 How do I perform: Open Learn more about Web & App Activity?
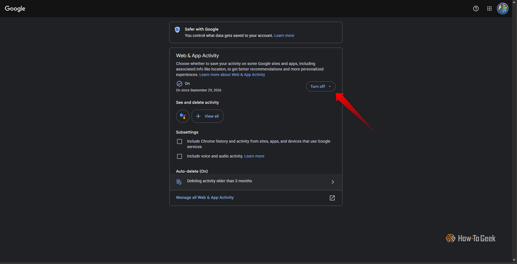tap(232, 75)
